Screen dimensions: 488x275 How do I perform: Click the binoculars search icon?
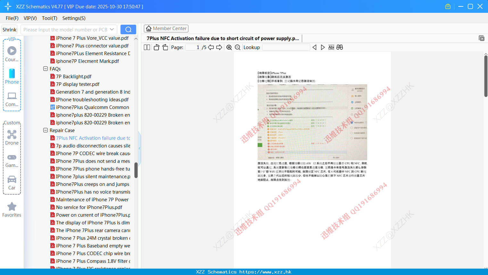(340, 47)
